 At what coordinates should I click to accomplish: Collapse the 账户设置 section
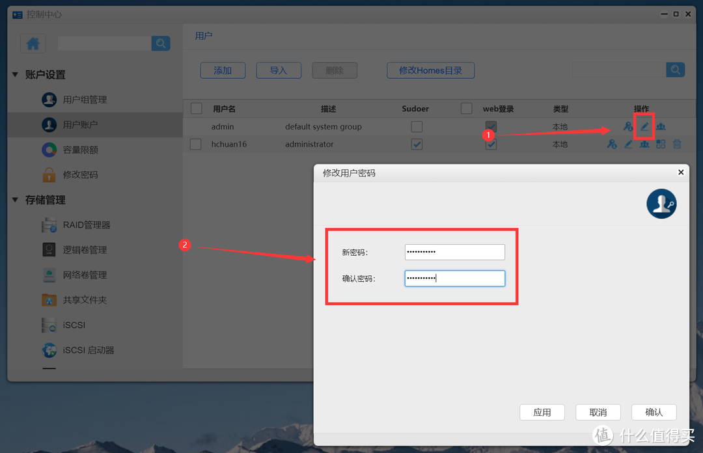pos(15,74)
